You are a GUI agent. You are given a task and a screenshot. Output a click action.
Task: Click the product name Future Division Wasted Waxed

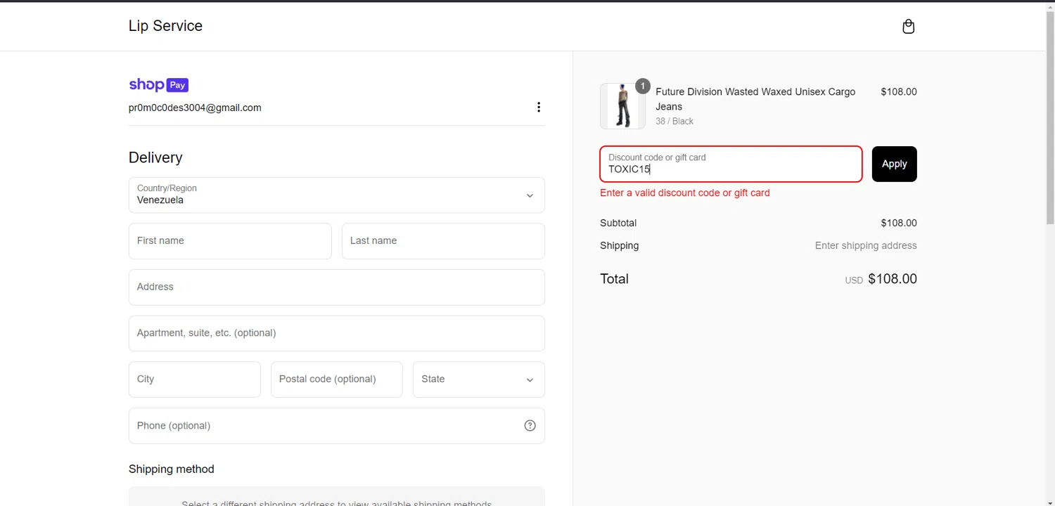click(x=755, y=99)
